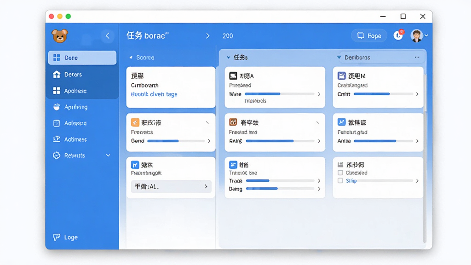Tick the Closewded checkbox
Screen dimensions: 471x265
[340, 173]
